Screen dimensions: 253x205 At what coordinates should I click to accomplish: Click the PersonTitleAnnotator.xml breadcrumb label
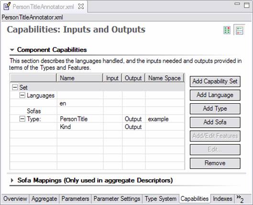(32, 17)
